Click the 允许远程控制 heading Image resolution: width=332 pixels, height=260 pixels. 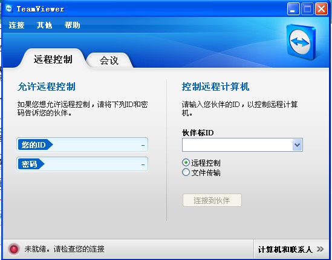47,86
